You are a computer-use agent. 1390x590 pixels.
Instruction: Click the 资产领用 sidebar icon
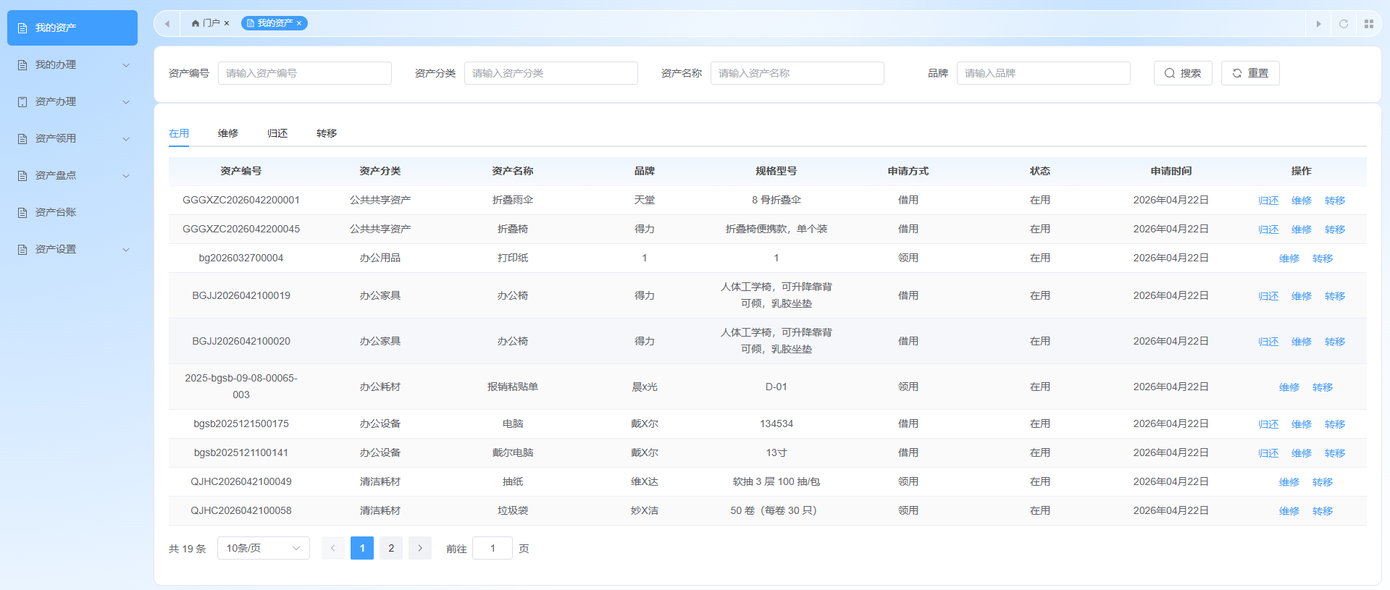pos(22,139)
